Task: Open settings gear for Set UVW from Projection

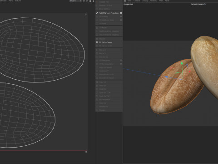Action: tap(121, 13)
